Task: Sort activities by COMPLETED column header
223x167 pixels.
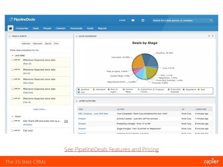Action: click(201, 109)
